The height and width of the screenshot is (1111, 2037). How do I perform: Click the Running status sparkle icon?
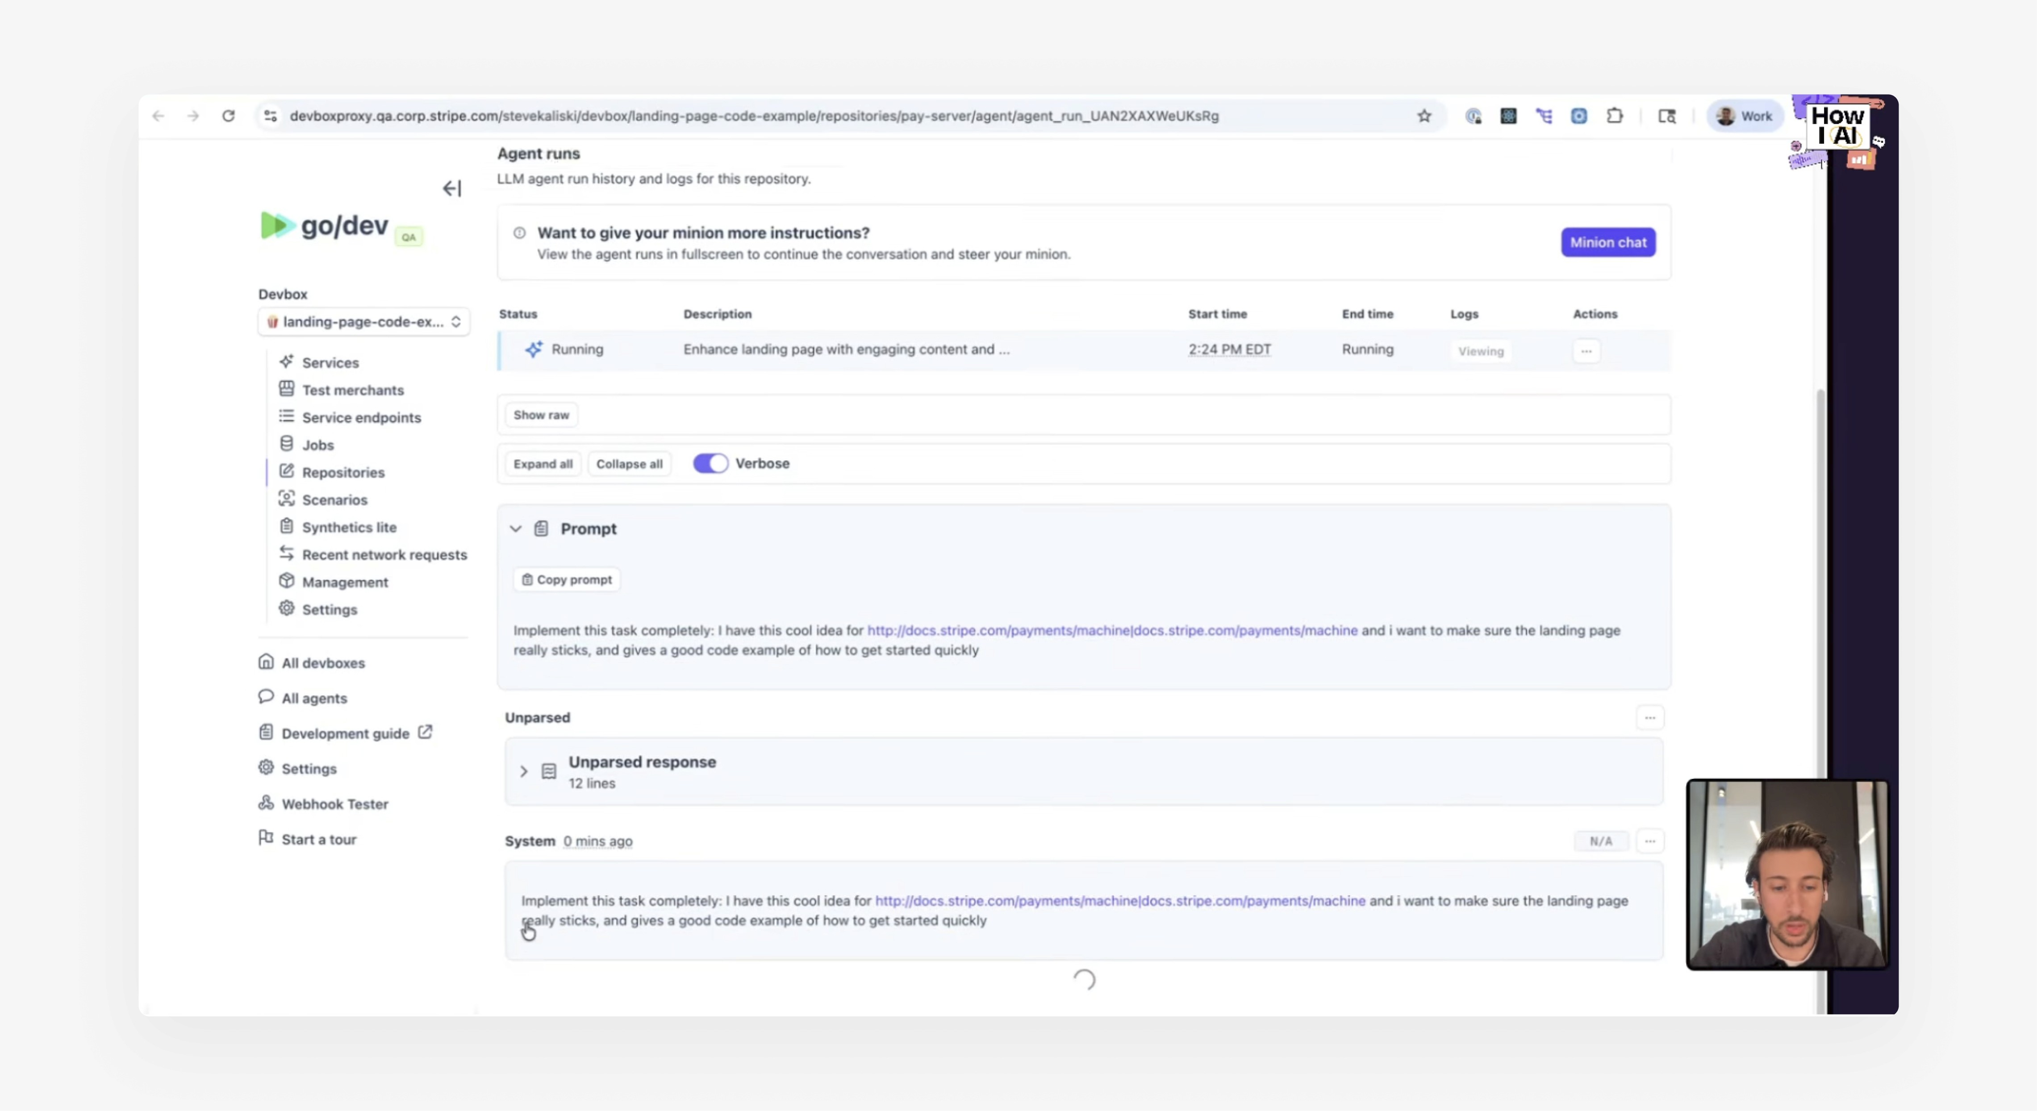[x=534, y=350]
